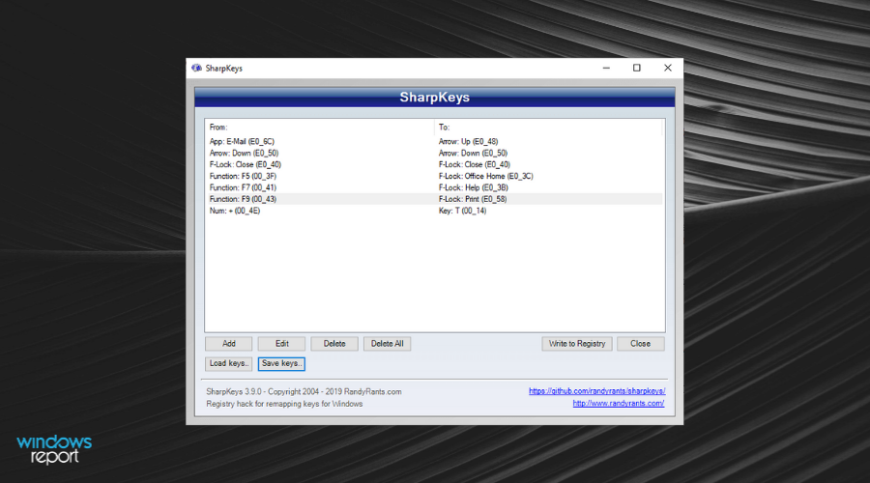
Task: Open the GitHub sharpkeys link
Action: point(597,391)
